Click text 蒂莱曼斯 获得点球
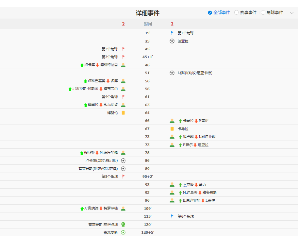Viewport: 300px width, 236px height. 103,225
